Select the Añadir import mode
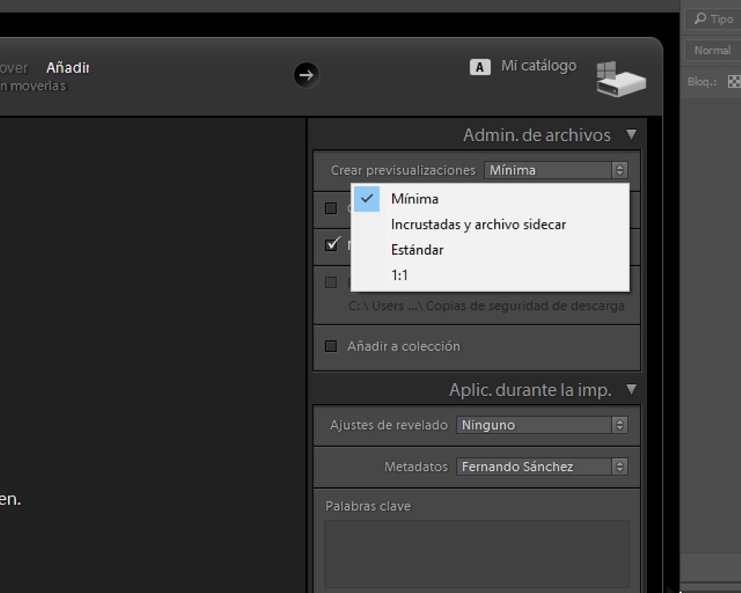The height and width of the screenshot is (593, 741). coord(68,67)
